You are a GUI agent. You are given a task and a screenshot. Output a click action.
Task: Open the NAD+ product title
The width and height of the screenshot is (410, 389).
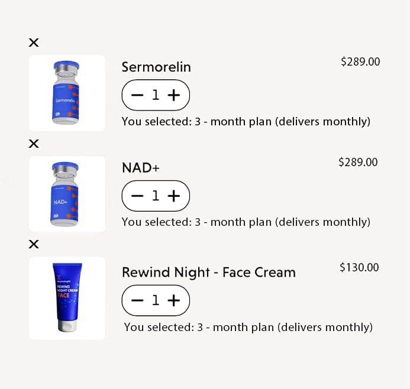(141, 168)
